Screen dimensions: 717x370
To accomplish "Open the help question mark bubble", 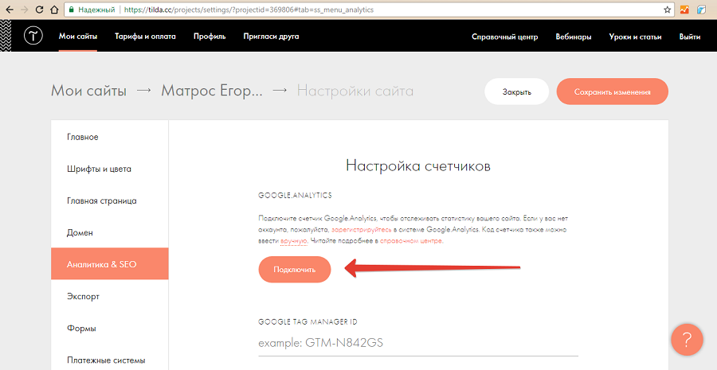I will click(687, 340).
